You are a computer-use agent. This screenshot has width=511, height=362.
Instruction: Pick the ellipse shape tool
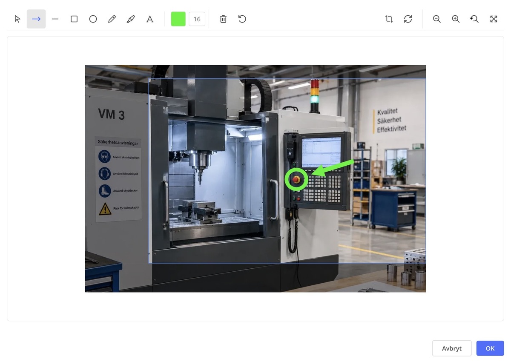coord(93,19)
